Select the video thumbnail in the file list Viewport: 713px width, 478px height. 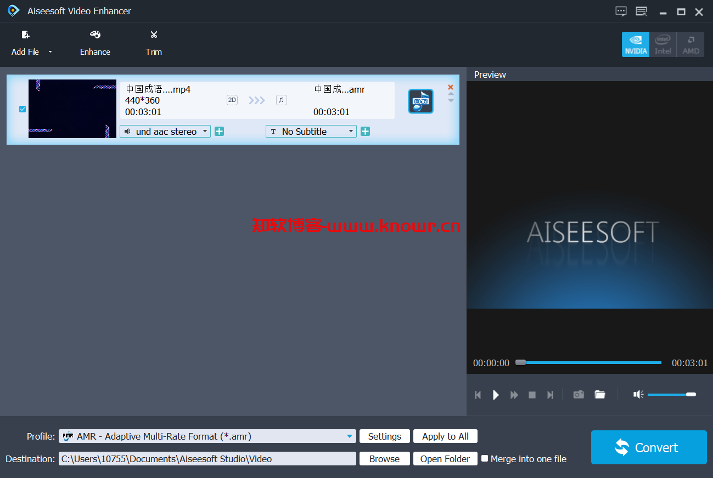(72, 109)
